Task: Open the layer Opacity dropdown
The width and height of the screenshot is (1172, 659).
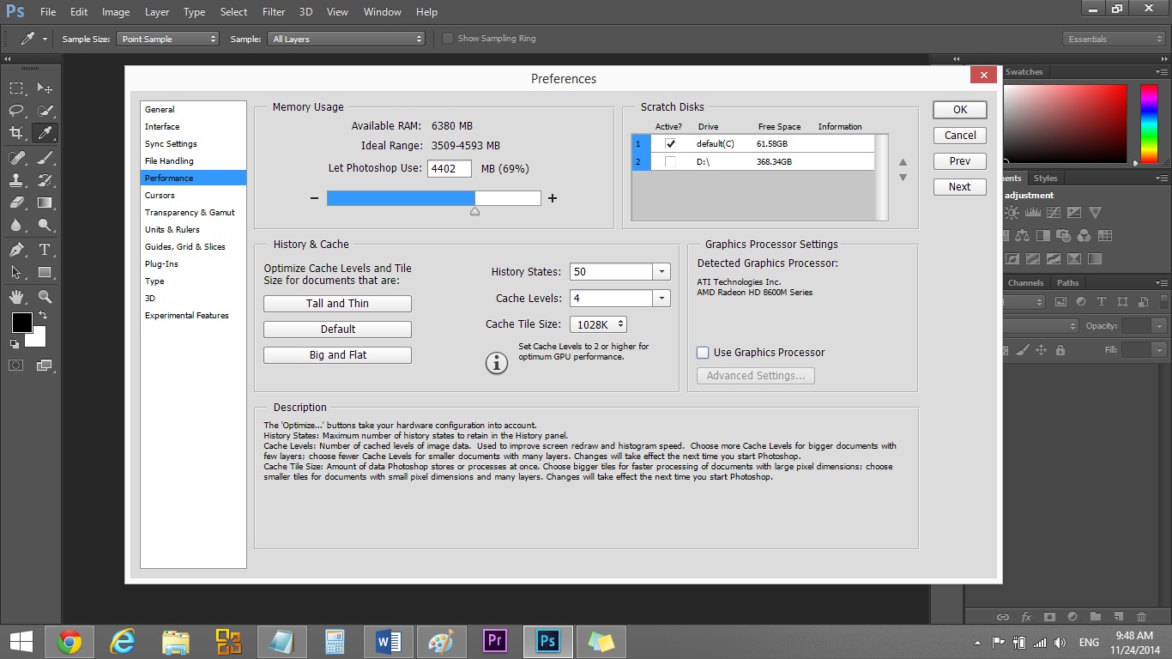Action: [1159, 326]
